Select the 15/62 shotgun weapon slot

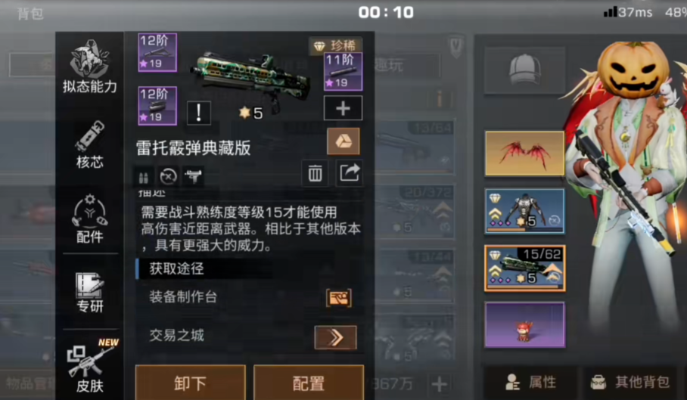[x=524, y=268]
